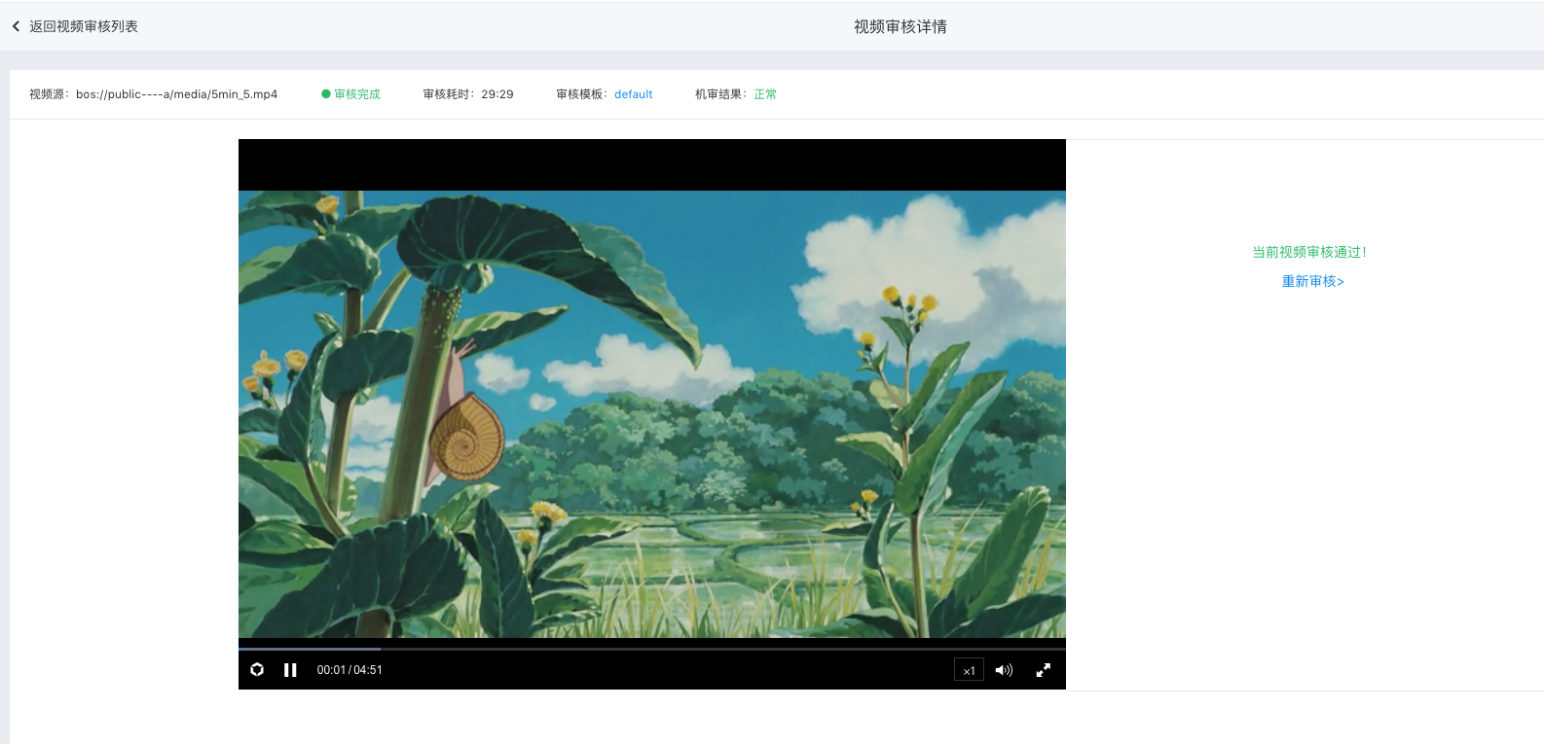Viewport: 1544px width, 744px height.
Task: Click the black letterbox bar above video
Action: point(652,164)
